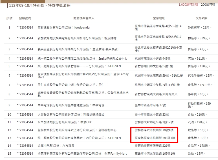Click the address 臺北市信義區忠孝東路4段555號14樓
This screenshot has height=160, width=218.
pos(158,27)
